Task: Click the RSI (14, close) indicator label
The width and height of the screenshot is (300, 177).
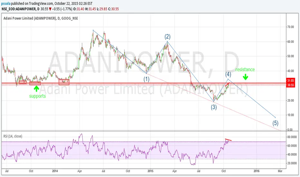Action: point(13,136)
